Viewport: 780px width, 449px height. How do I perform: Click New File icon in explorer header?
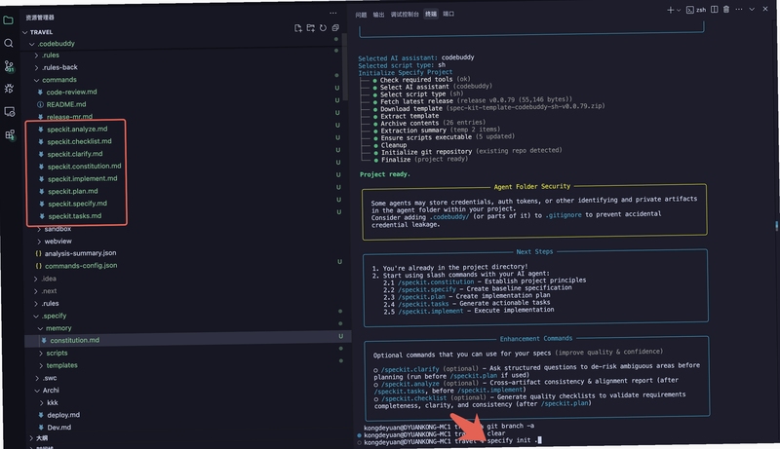(x=298, y=28)
